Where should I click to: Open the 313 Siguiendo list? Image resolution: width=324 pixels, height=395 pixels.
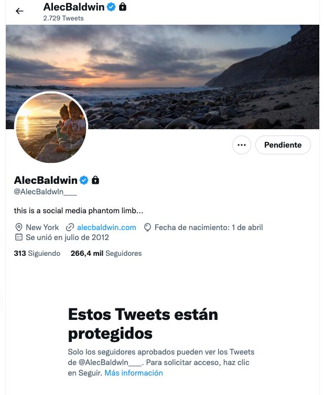coord(37,253)
